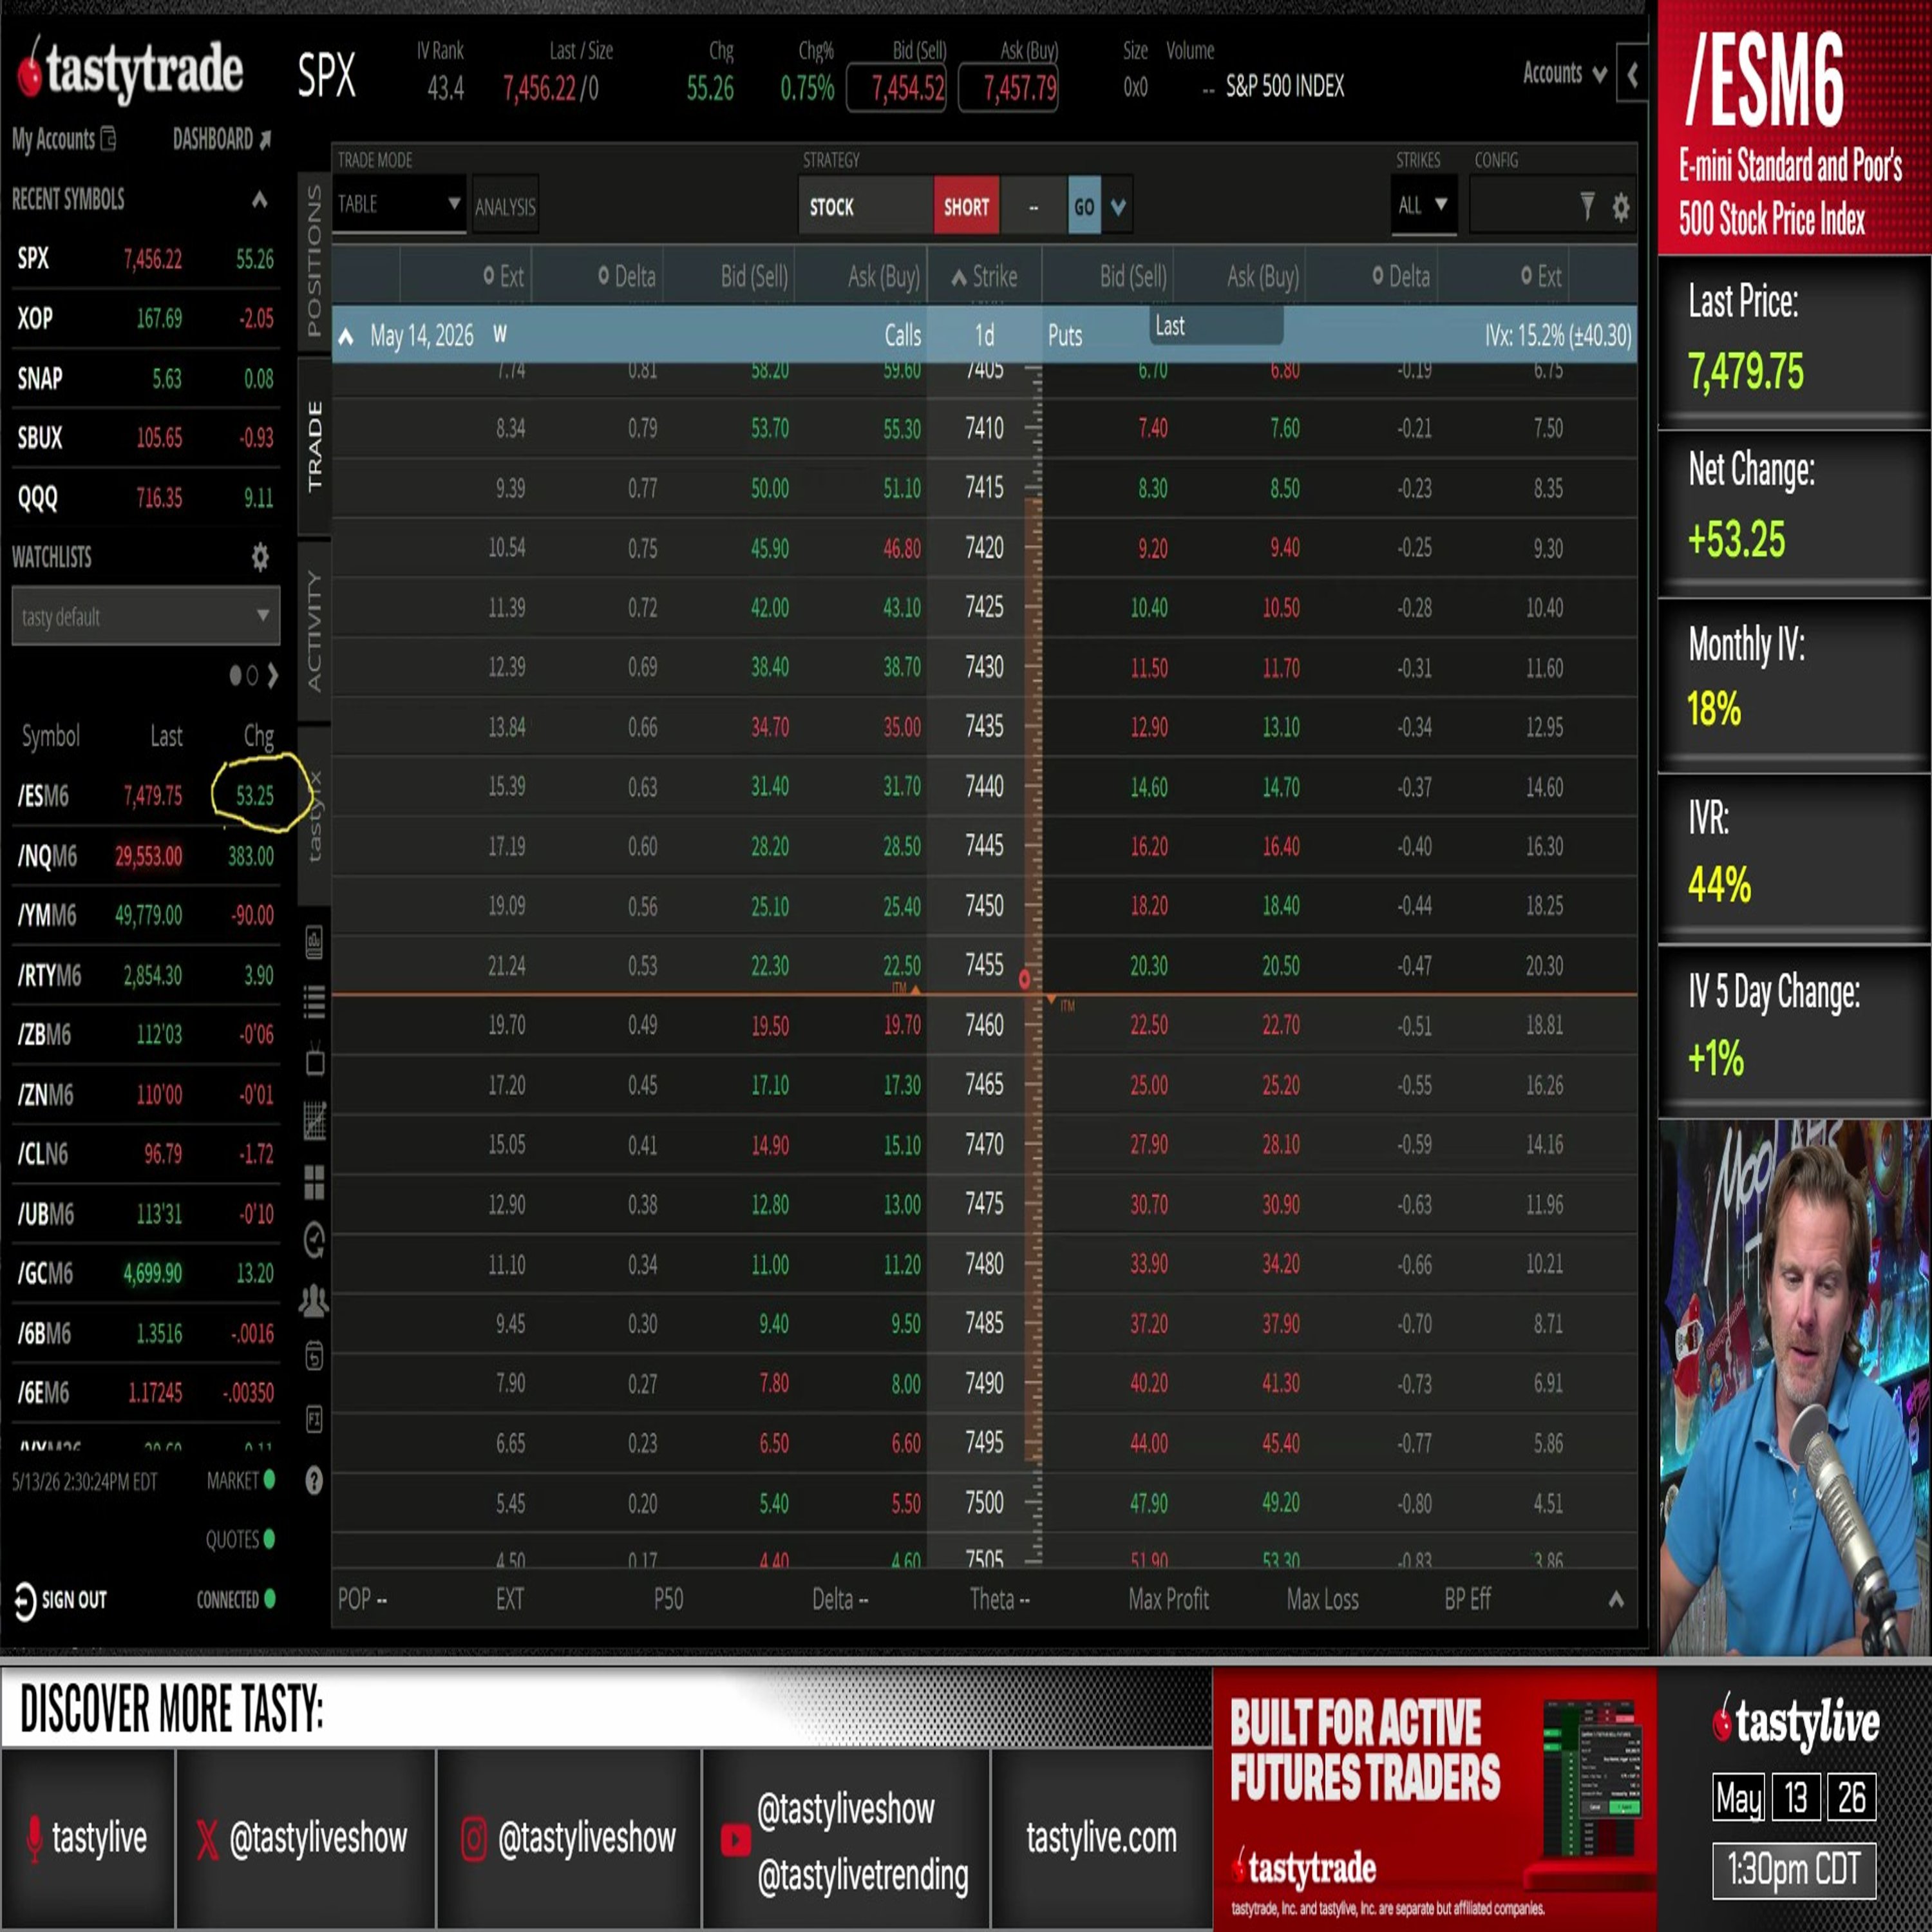
Task: Click the watchlists settings gear
Action: 260,557
